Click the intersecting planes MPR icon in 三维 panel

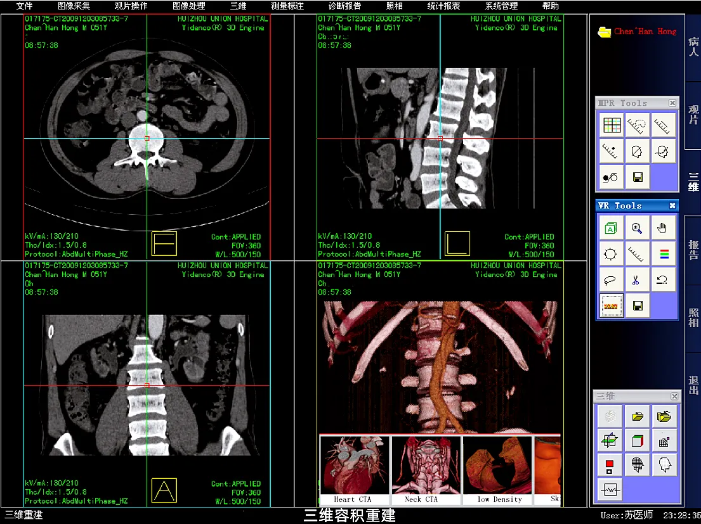[x=610, y=441]
